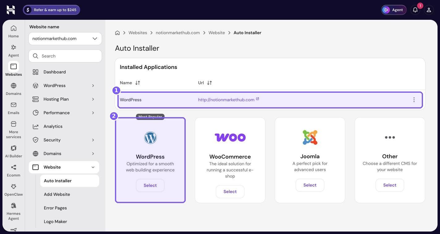Viewport: 440px width, 234px height.
Task: Open Add Website submenu item
Action: click(x=70, y=194)
